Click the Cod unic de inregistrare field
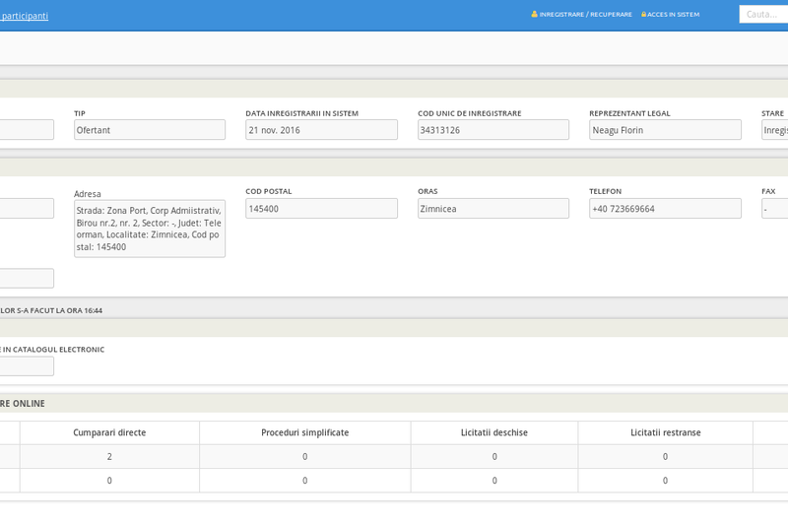The width and height of the screenshot is (788, 526). coord(492,130)
